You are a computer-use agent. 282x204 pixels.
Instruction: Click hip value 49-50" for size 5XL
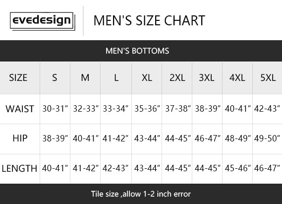(267, 138)
